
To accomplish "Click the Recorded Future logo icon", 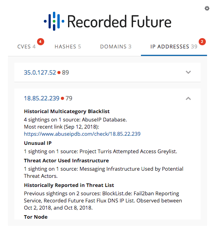I will [54, 21].
